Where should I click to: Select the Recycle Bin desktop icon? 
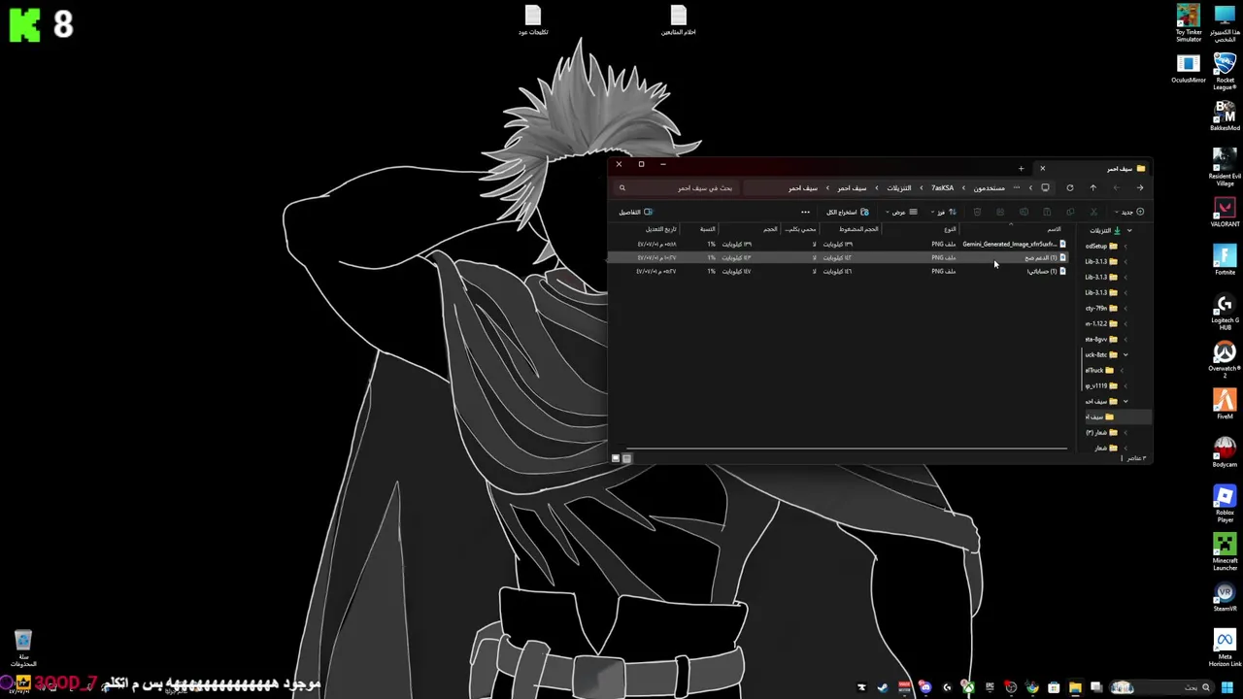click(x=23, y=649)
